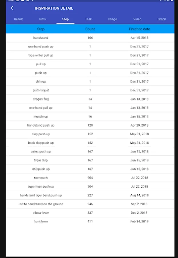
Task: Select the handstand row
Action: [41, 38]
